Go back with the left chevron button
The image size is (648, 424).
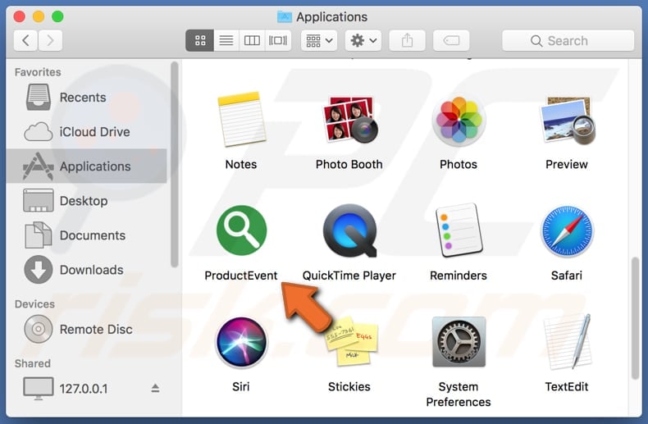pyautogui.click(x=25, y=40)
